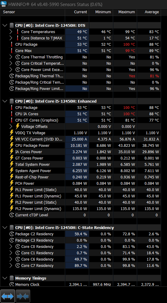The height and width of the screenshot is (303, 167).
Task: Expand Core C7 Residency row
Action: 11,265
